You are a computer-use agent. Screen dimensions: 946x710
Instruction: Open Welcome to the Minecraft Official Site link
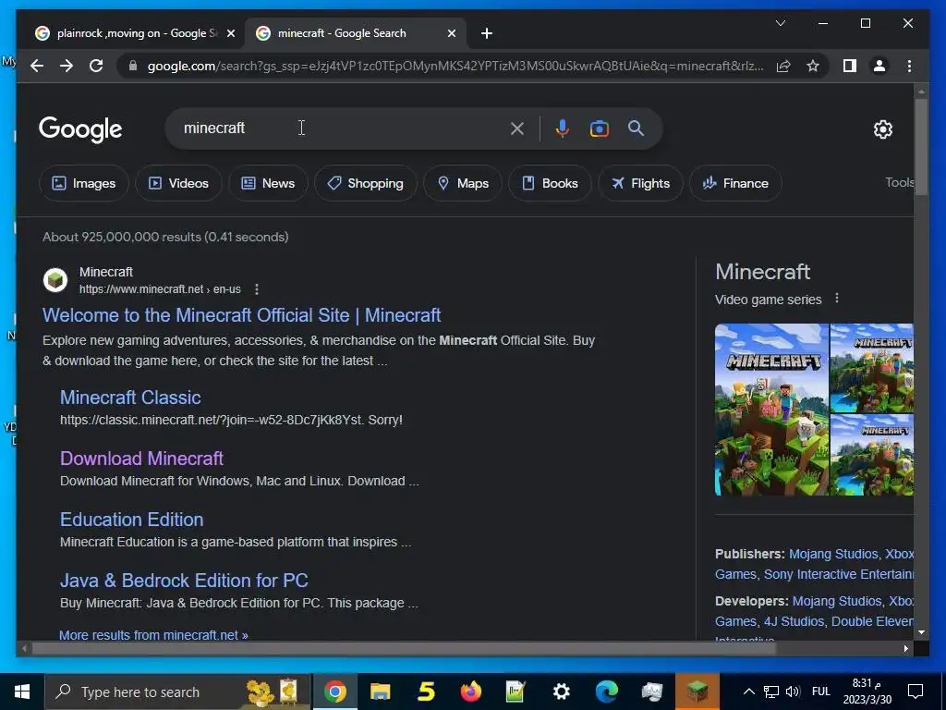click(241, 315)
